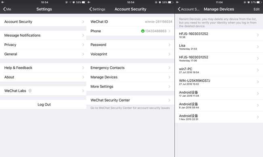This screenshot has width=263, height=157.
Task: Click the WeChat Labs alarm icon
Action: click(x=30, y=91)
